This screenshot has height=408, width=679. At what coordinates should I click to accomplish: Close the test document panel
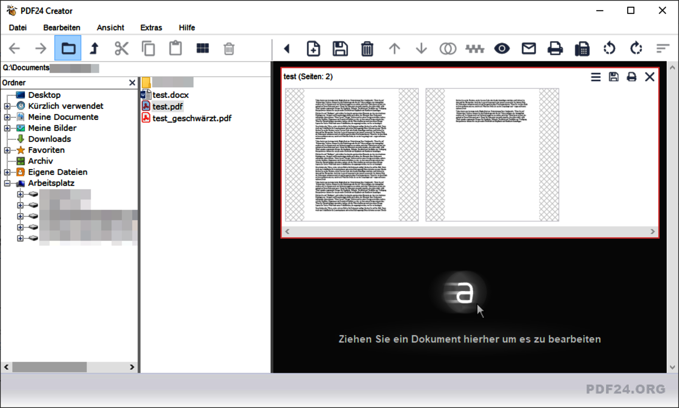[650, 77]
